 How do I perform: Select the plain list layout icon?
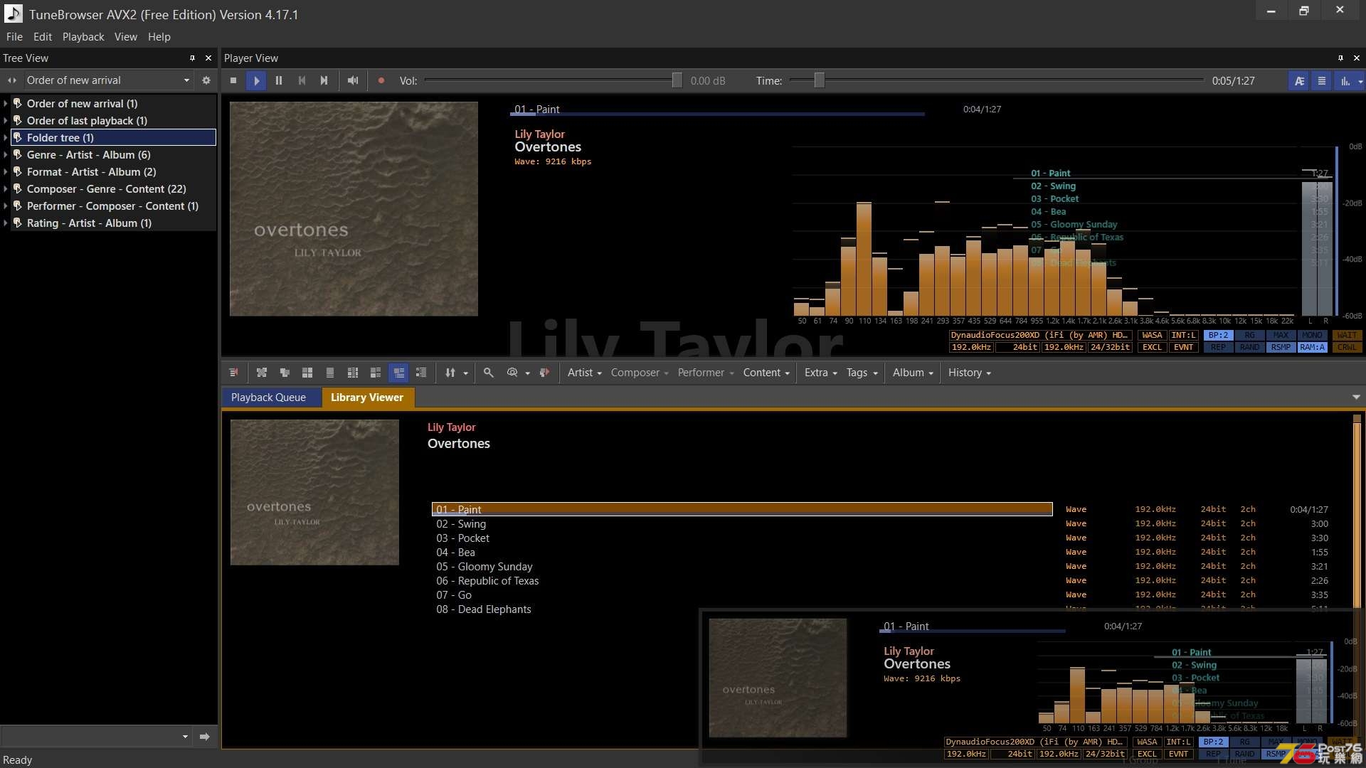(421, 373)
